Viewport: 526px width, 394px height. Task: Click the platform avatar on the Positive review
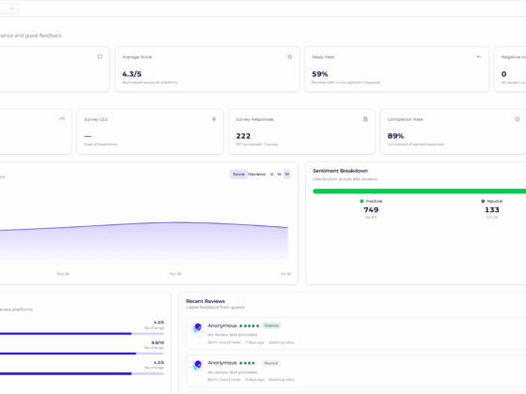[197, 327]
